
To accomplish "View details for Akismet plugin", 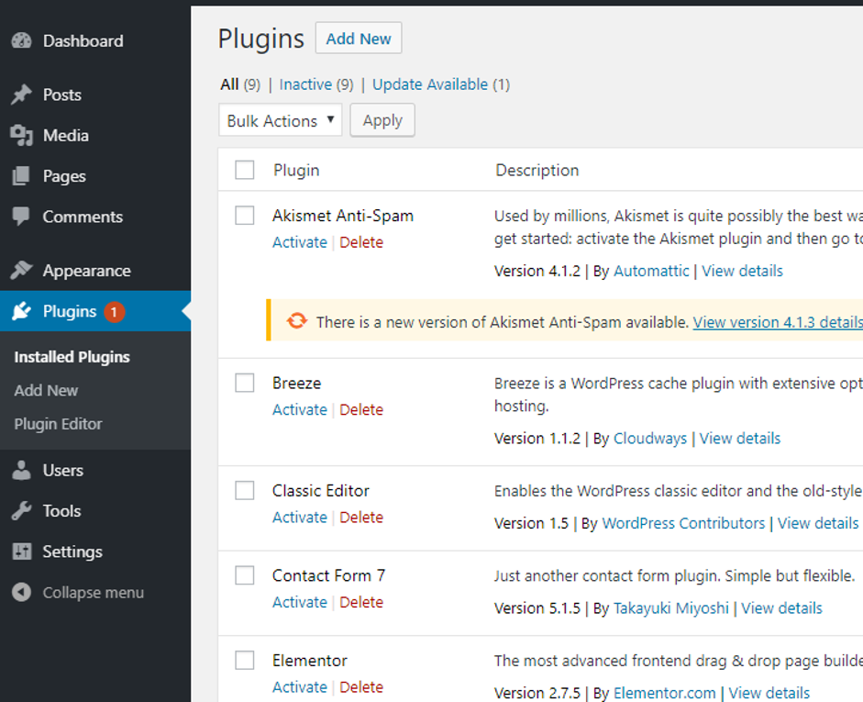I will [x=742, y=271].
